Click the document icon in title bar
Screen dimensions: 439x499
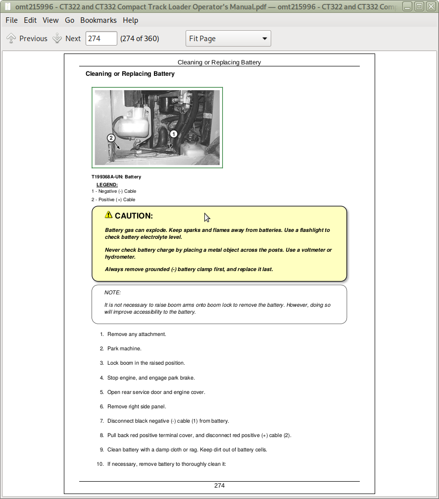(x=8, y=6)
